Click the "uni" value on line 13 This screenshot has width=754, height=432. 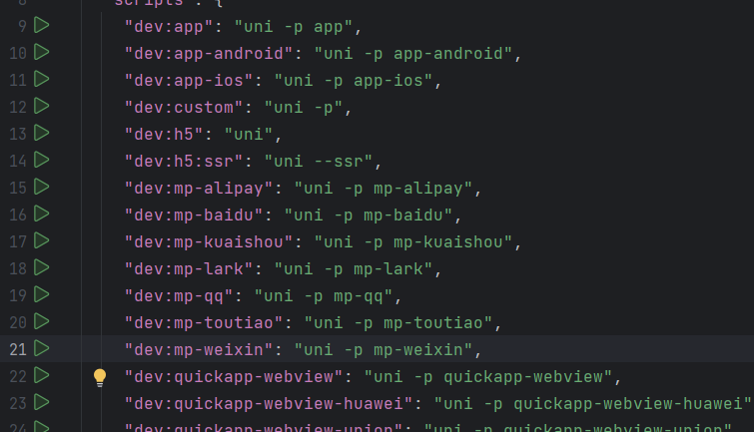pyautogui.click(x=249, y=135)
